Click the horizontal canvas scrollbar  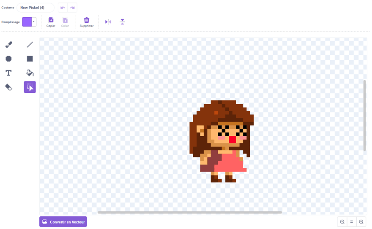tap(190, 213)
